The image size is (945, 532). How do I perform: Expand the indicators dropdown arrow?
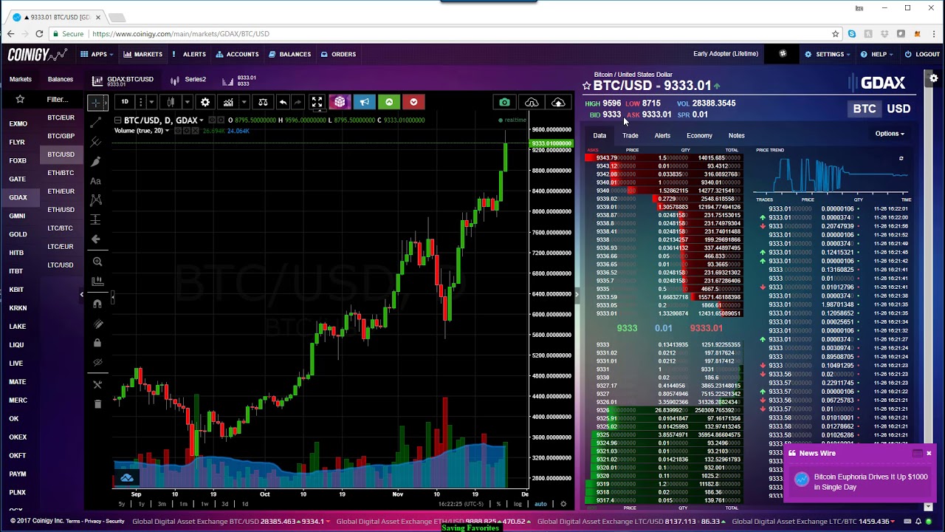244,102
